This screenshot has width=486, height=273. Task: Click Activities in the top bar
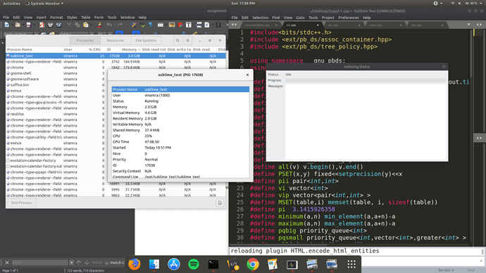[x=11, y=4]
